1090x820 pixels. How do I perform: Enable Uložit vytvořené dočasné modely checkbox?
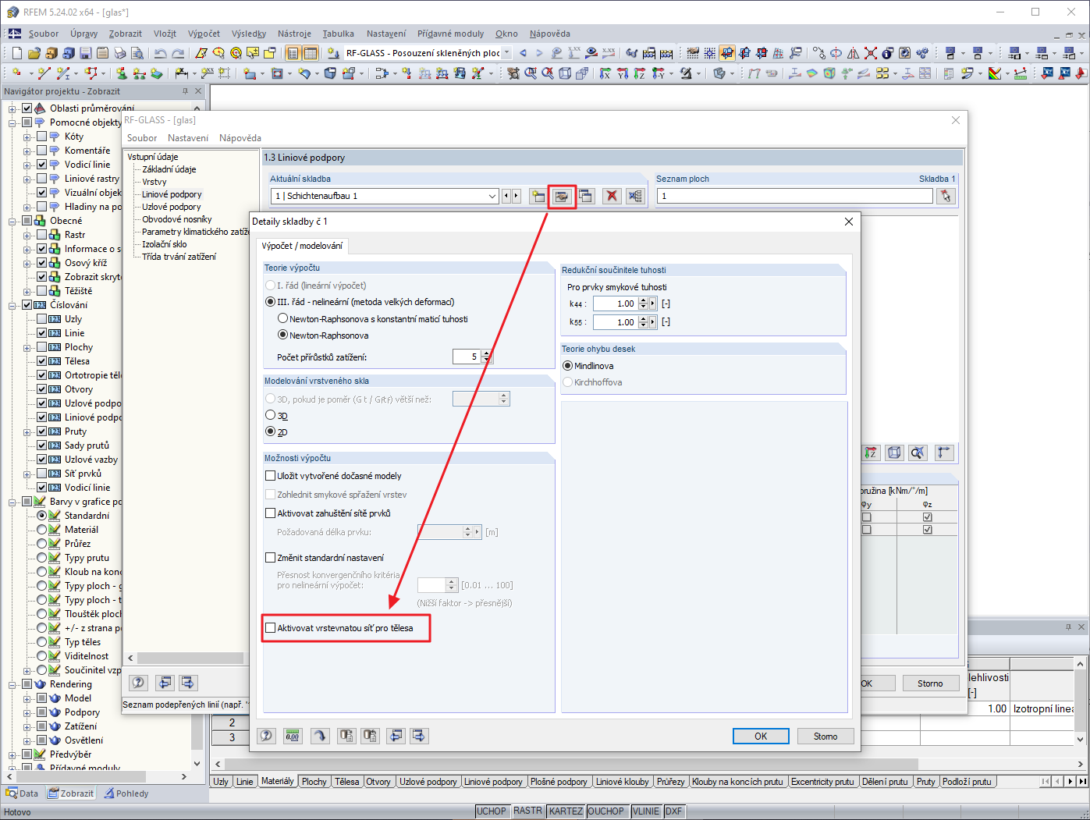coord(271,476)
